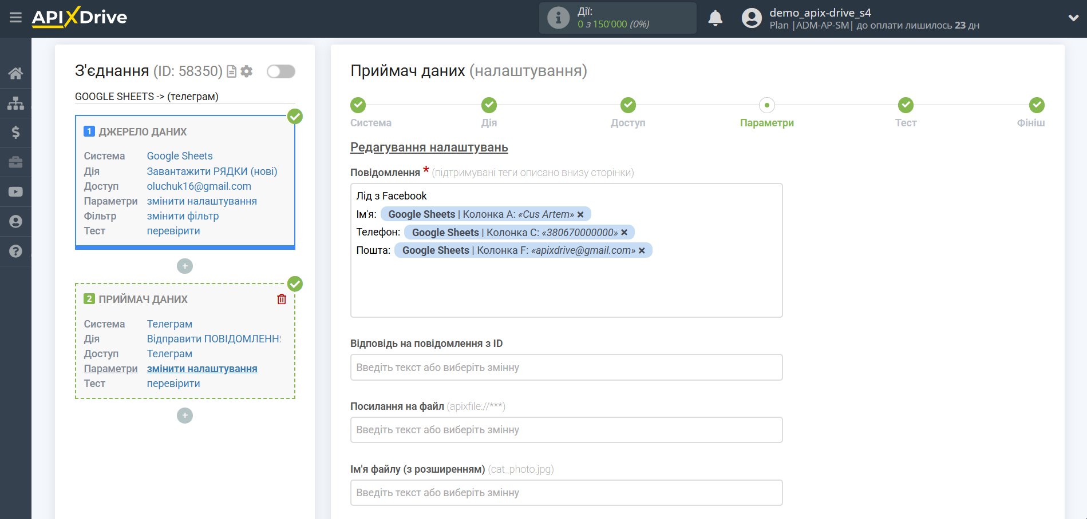Open the billing dollar icon in the sidebar

(15, 133)
